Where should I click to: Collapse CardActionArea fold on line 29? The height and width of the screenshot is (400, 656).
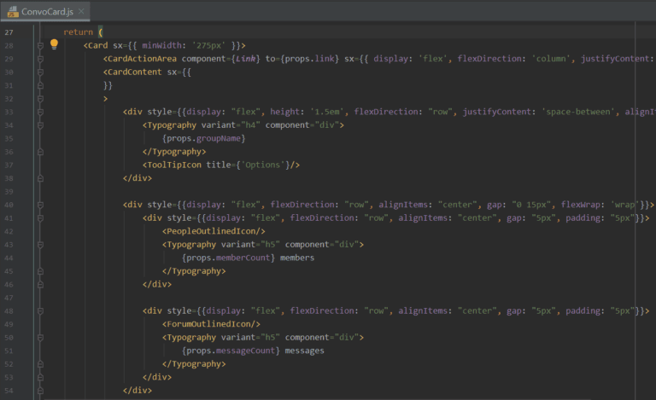[x=41, y=59]
